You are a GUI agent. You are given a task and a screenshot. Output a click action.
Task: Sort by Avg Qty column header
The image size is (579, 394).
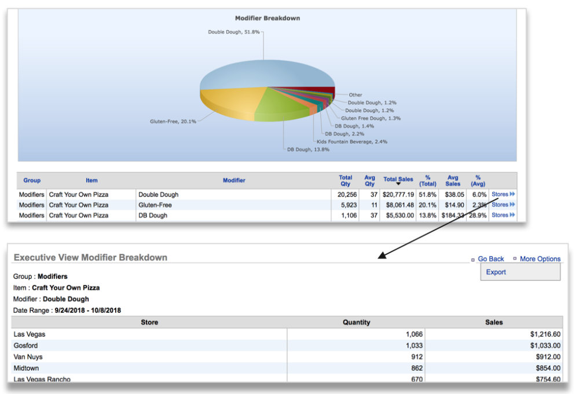pyautogui.click(x=369, y=180)
